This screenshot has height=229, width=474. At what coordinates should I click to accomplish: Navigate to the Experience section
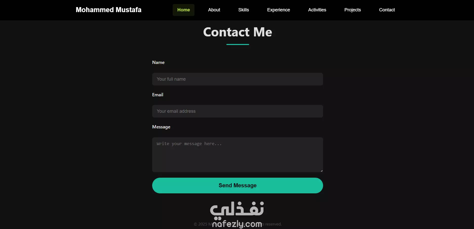click(x=279, y=10)
